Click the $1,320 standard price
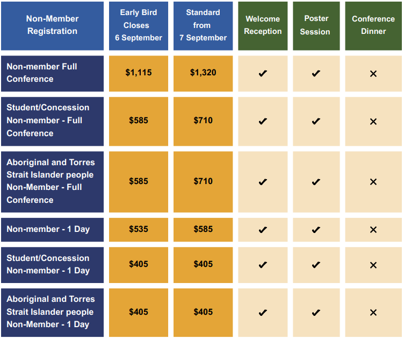Screen dimensions: 404x339 coord(203,73)
